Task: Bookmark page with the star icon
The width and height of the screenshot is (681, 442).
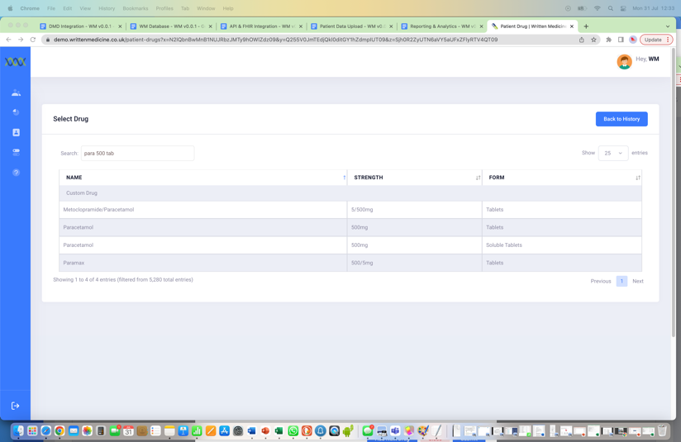Action: [593, 40]
